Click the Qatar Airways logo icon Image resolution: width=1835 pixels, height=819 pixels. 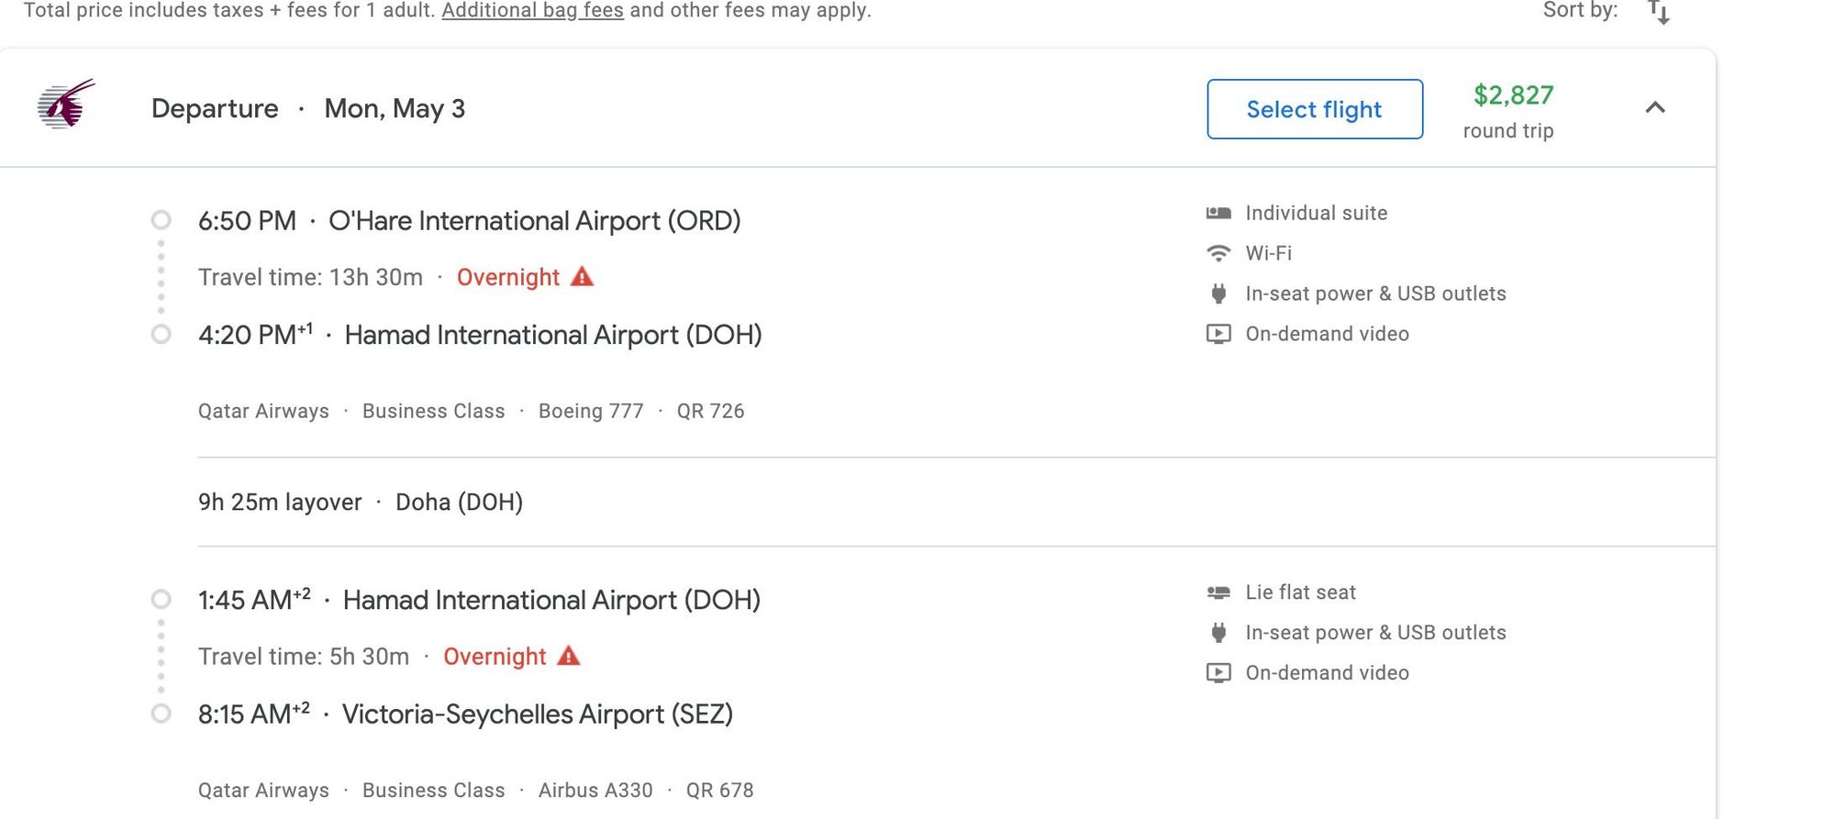click(x=66, y=104)
